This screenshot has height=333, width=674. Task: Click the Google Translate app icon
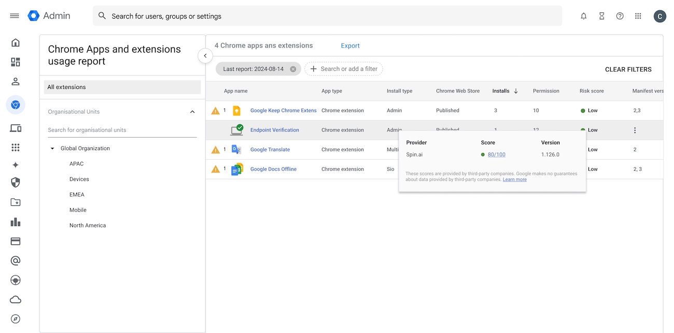coord(236,149)
